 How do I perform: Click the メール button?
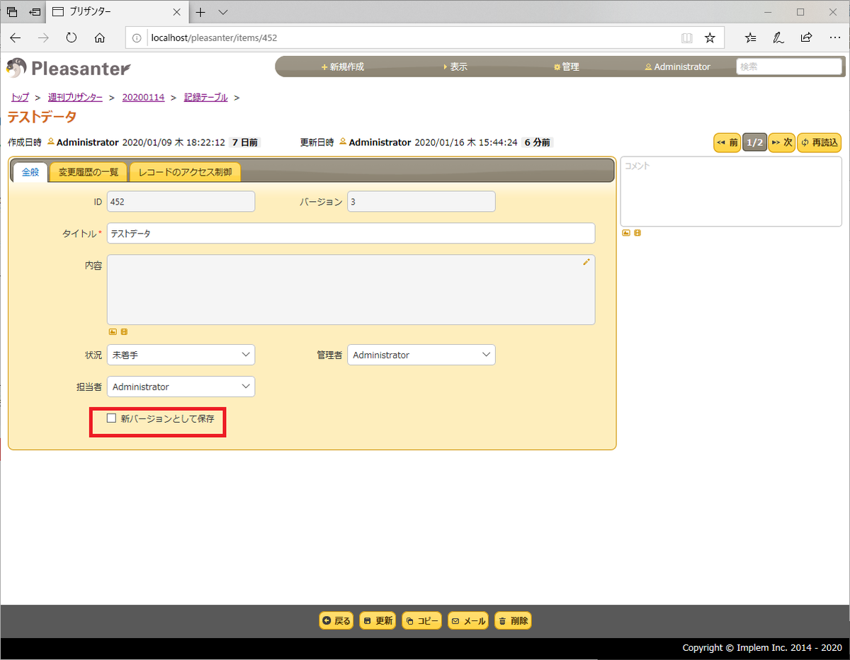click(x=468, y=621)
